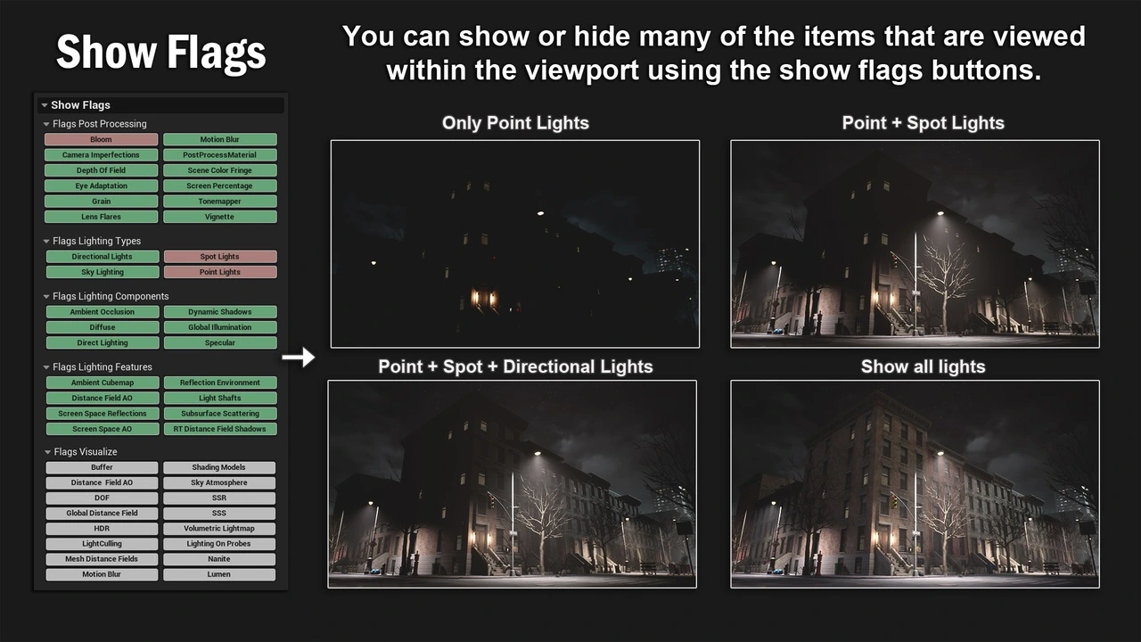Turn off Directional Lights flag
The width and height of the screenshot is (1141, 642).
click(102, 257)
